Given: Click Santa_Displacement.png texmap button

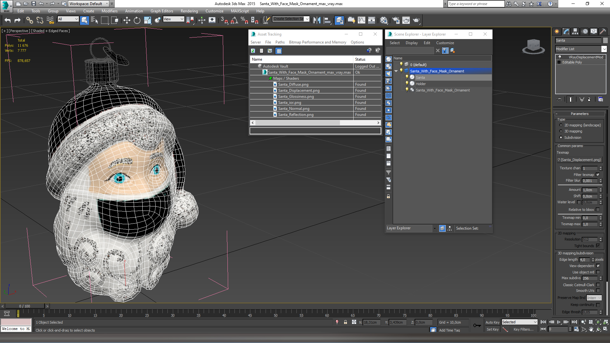Looking at the screenshot, I should click(x=579, y=160).
